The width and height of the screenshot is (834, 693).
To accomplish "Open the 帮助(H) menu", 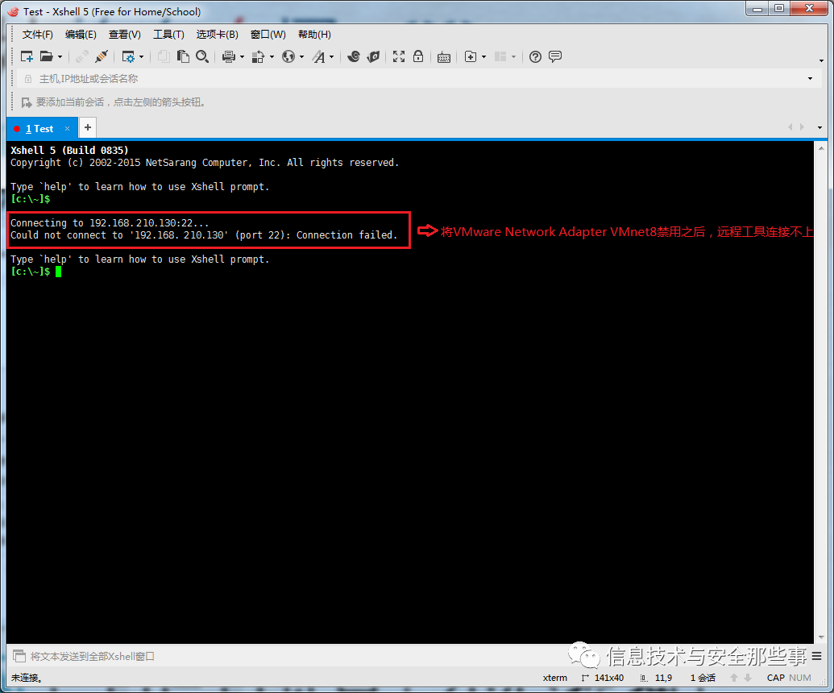I will (314, 35).
